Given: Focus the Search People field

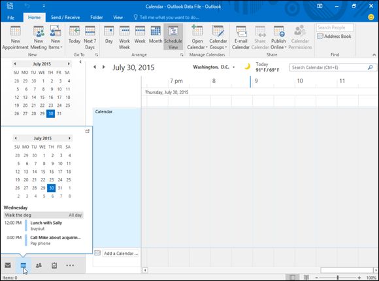Looking at the screenshot, I should (335, 28).
